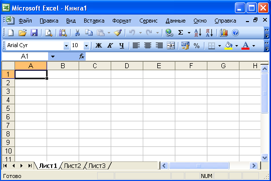This screenshot has width=271, height=181.
Task: Click the vertical scrollbar down arrow
Action: coord(264,157)
